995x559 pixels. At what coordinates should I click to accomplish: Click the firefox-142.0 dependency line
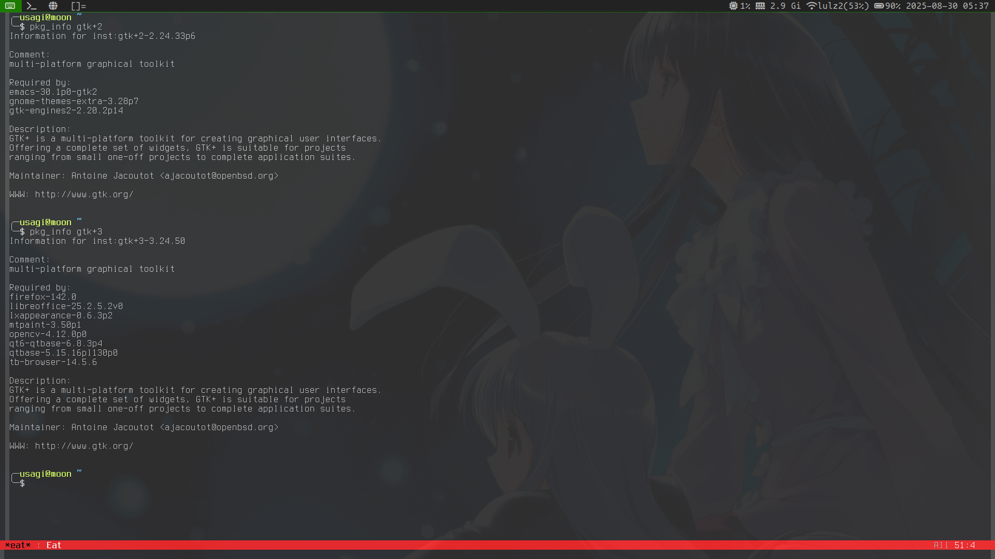pyautogui.click(x=43, y=297)
